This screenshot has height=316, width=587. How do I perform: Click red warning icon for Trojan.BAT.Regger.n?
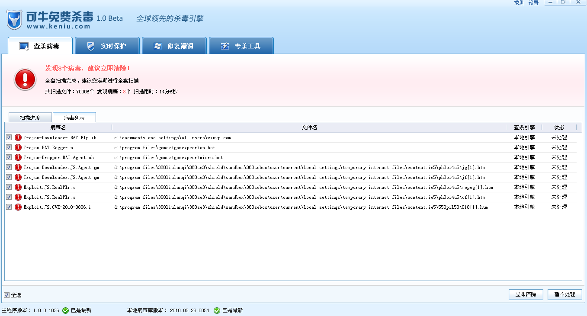coord(18,147)
